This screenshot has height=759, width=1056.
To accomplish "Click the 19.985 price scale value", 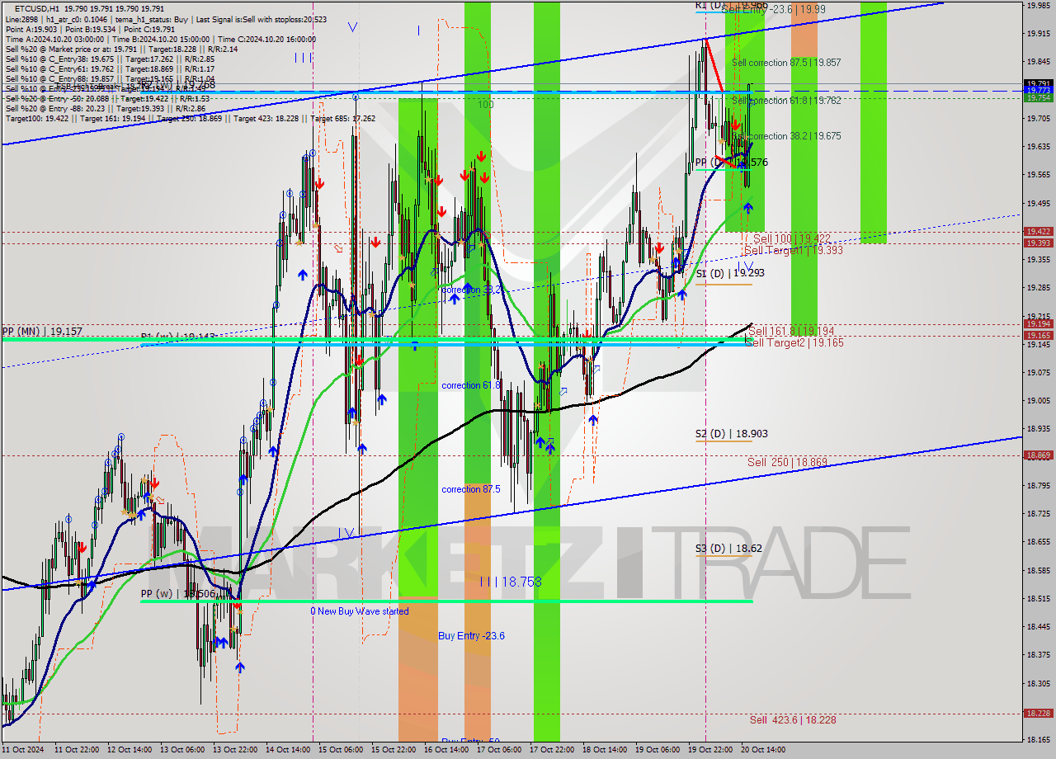I will click(x=1037, y=5).
